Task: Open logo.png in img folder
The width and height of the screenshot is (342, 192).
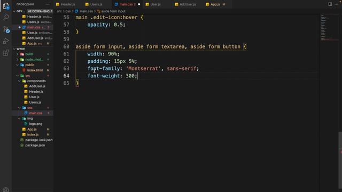Action: point(33,124)
